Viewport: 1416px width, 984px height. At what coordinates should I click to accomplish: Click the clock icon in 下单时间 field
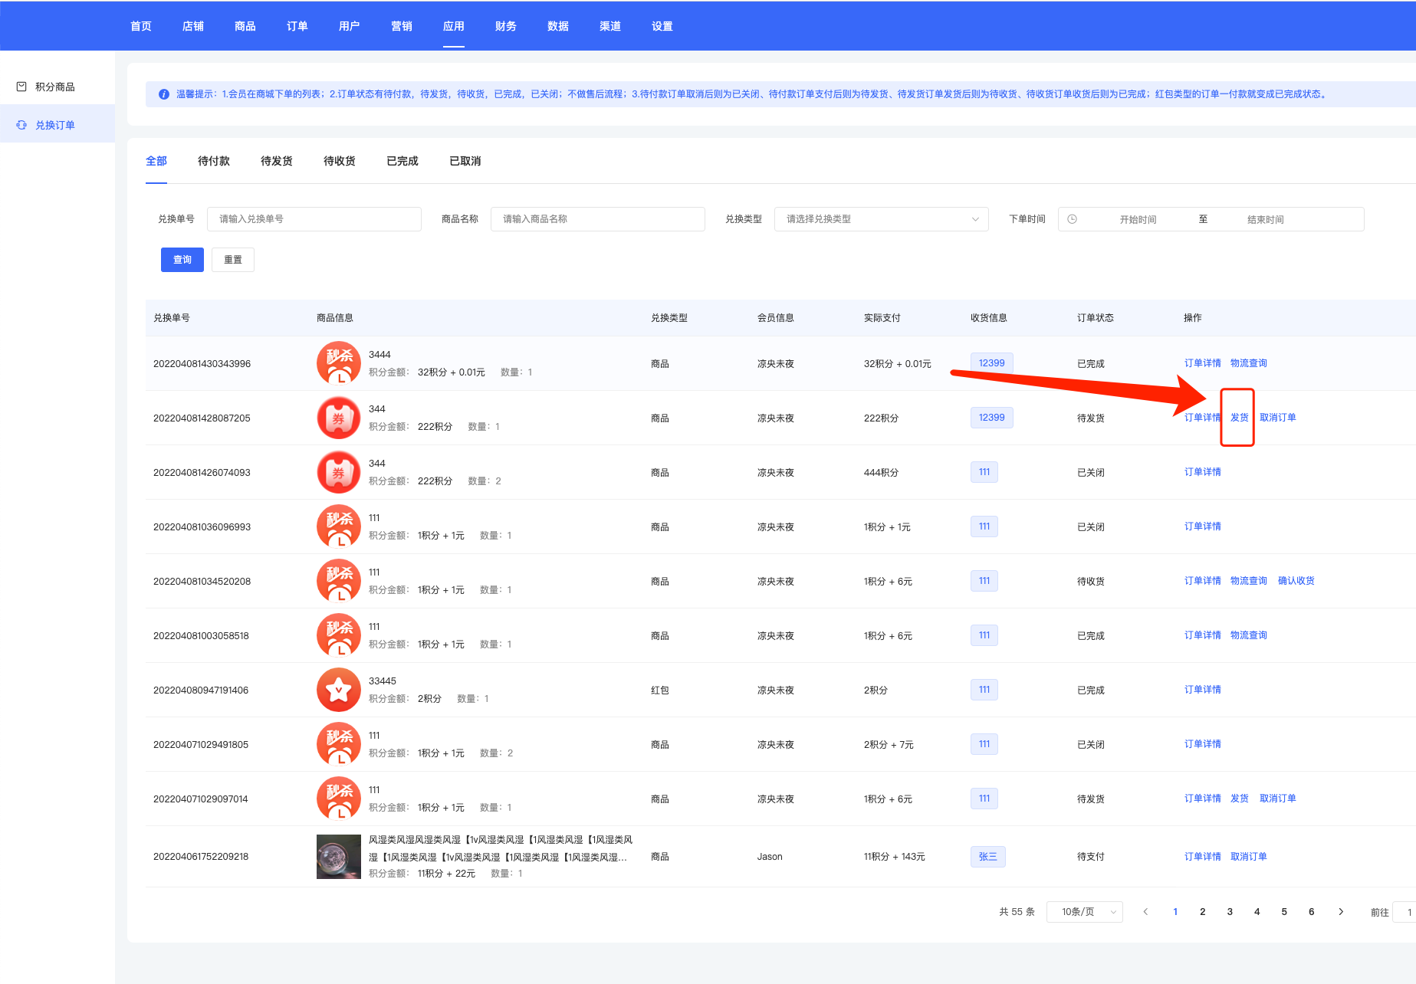pos(1073,219)
